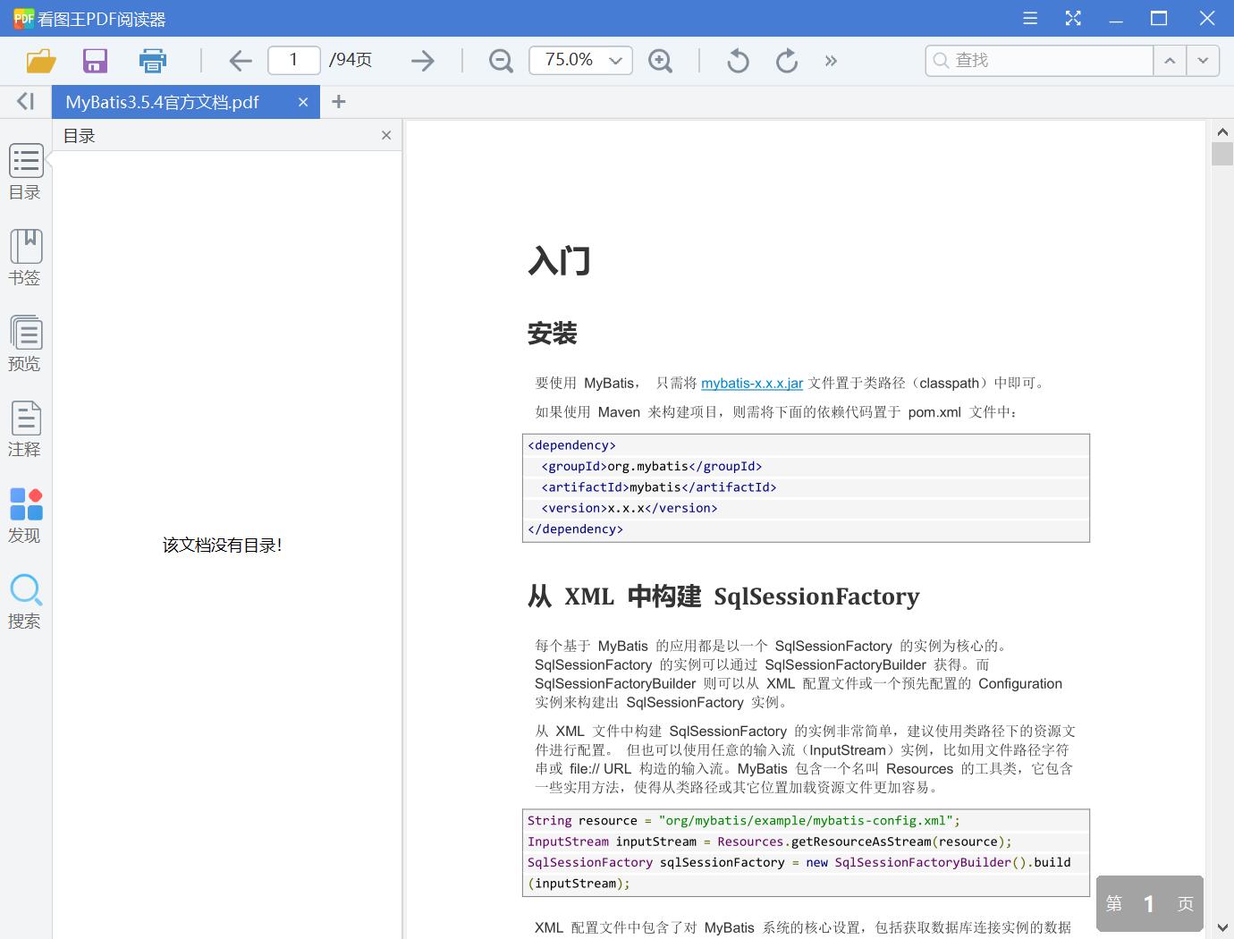Find previous match with up chevron

(x=1170, y=60)
